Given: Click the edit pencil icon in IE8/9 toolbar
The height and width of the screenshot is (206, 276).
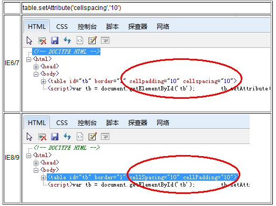Looking at the screenshot, I should pos(93,137).
